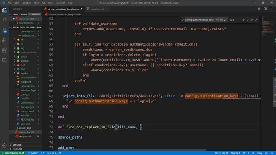Viewport: 276px width, 155px height.
Task: Open VS Code logo application menu
Action: click(x=3, y=3)
